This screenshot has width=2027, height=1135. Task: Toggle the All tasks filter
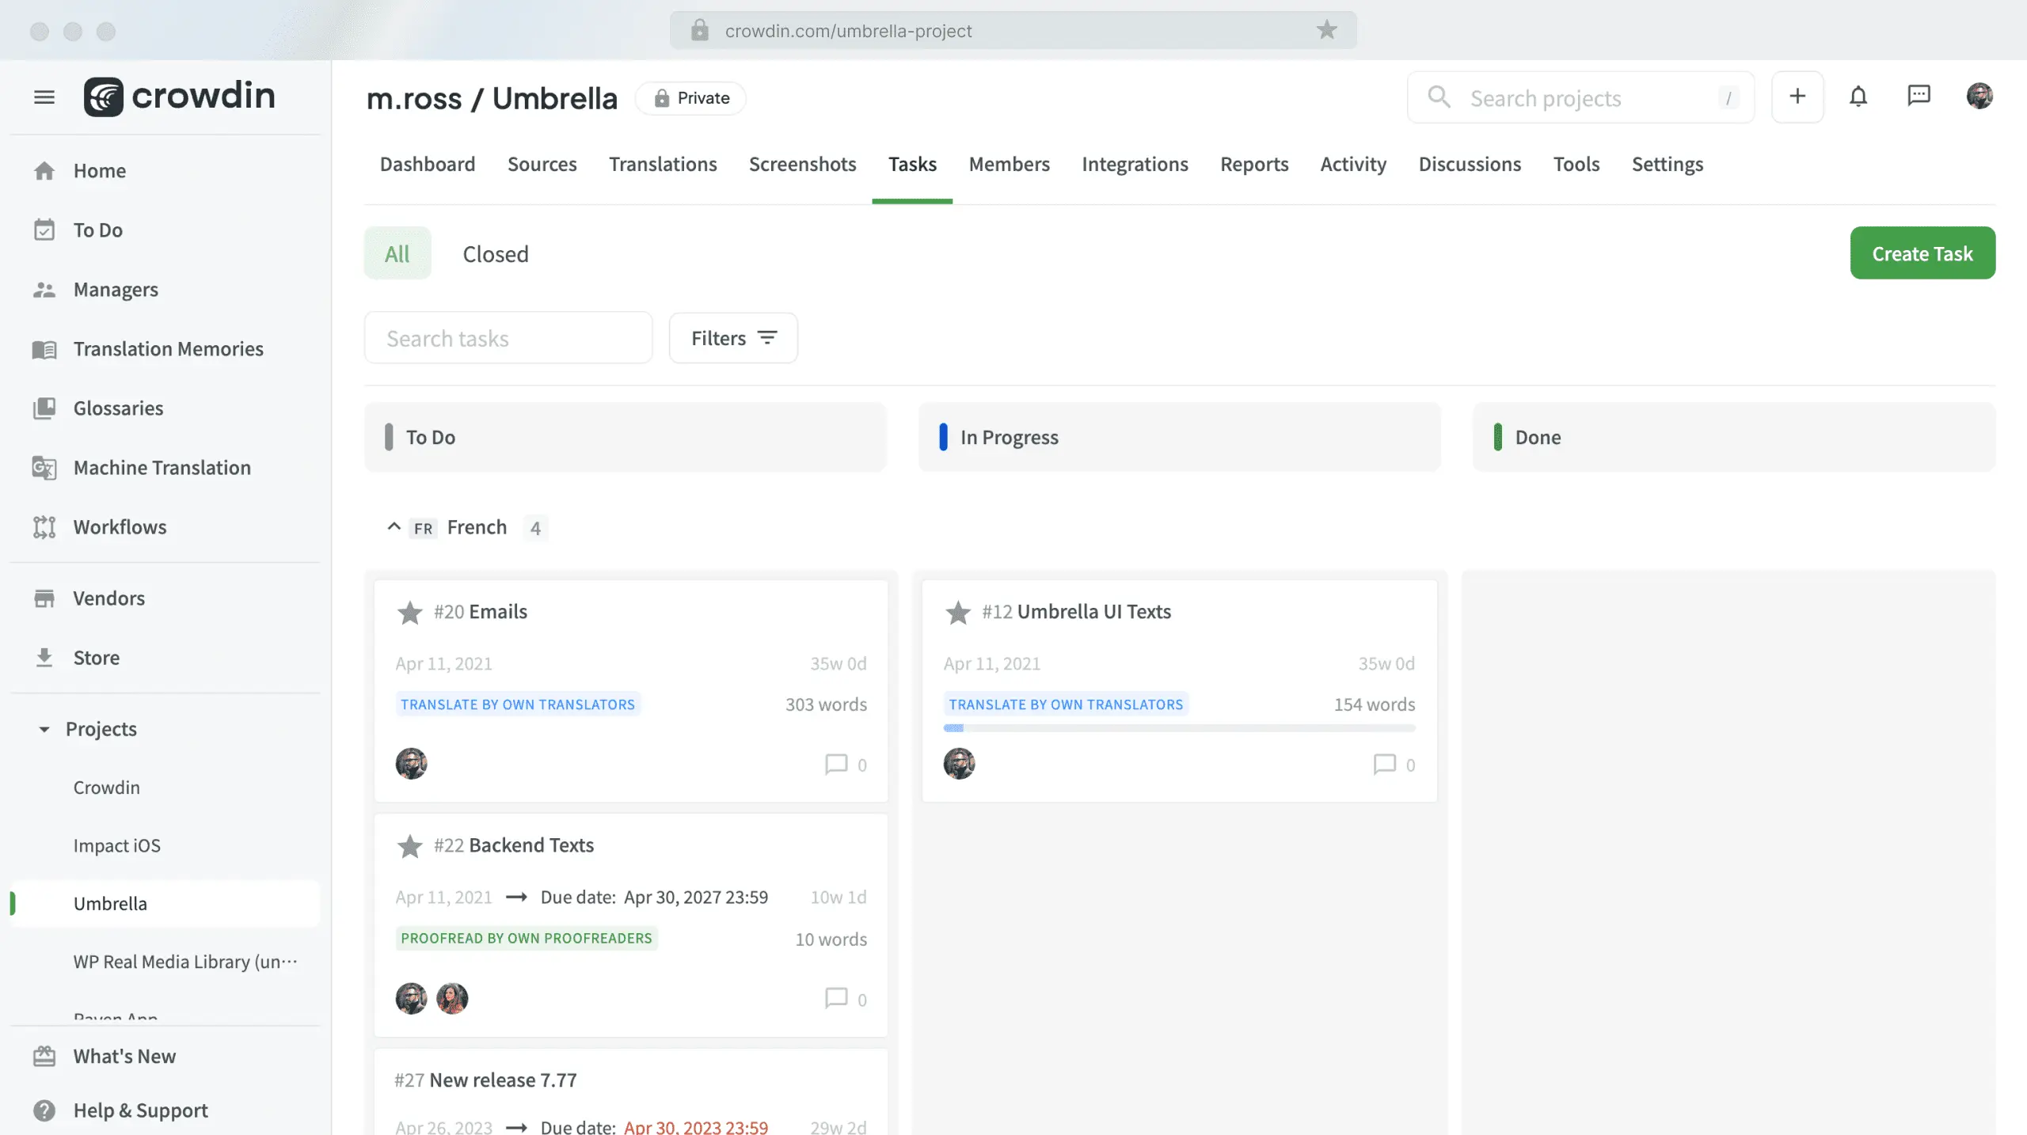[x=397, y=253]
